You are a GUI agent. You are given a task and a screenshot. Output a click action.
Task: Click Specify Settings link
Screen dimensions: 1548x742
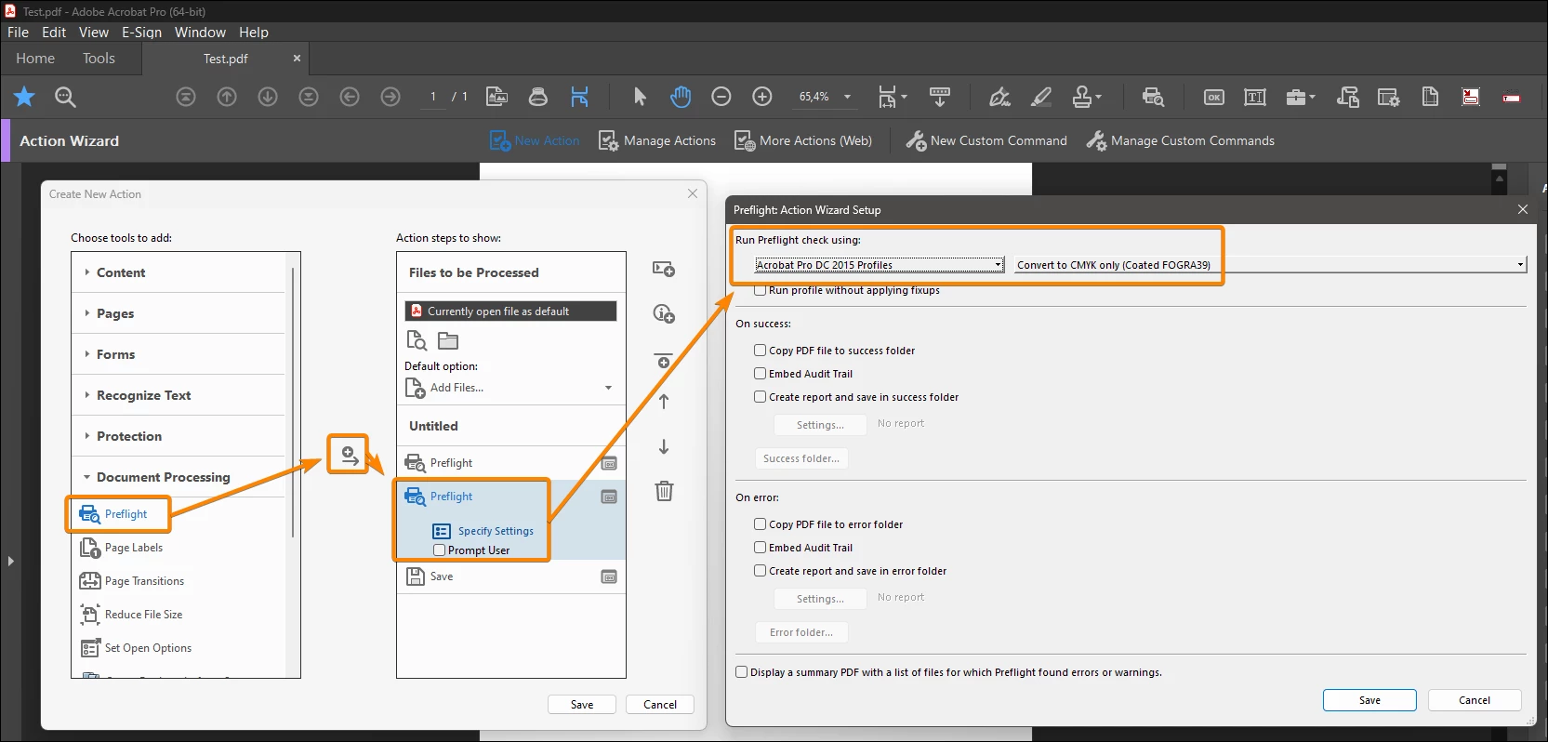(x=496, y=531)
